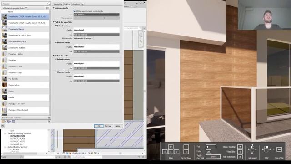The height and width of the screenshot is (164, 291).
Task: Adjust the Transparência slider
Action: (96, 18)
